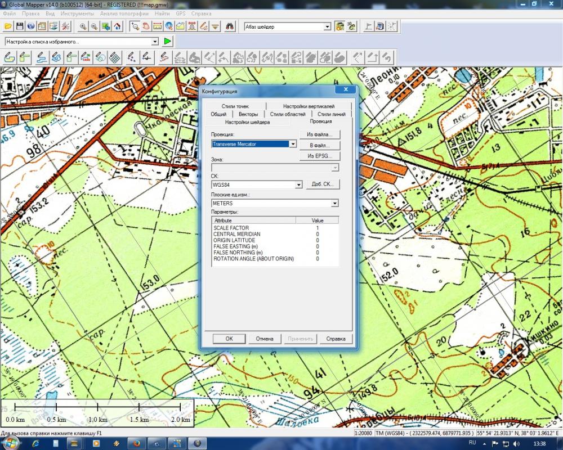The height and width of the screenshot is (450, 563).
Task: Click the green run arrow button
Action: [167, 42]
